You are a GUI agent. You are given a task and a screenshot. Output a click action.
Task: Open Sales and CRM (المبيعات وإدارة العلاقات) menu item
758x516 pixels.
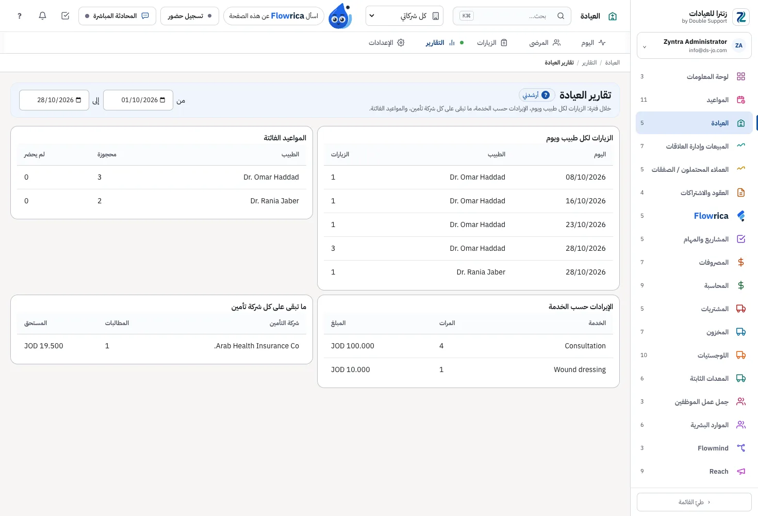pos(694,146)
